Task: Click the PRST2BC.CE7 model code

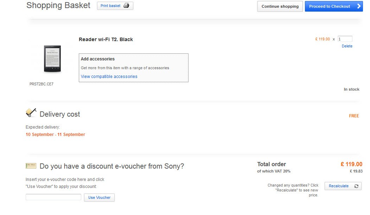Action: click(42, 84)
